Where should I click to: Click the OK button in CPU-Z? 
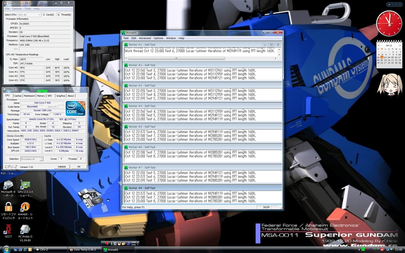click(79, 167)
